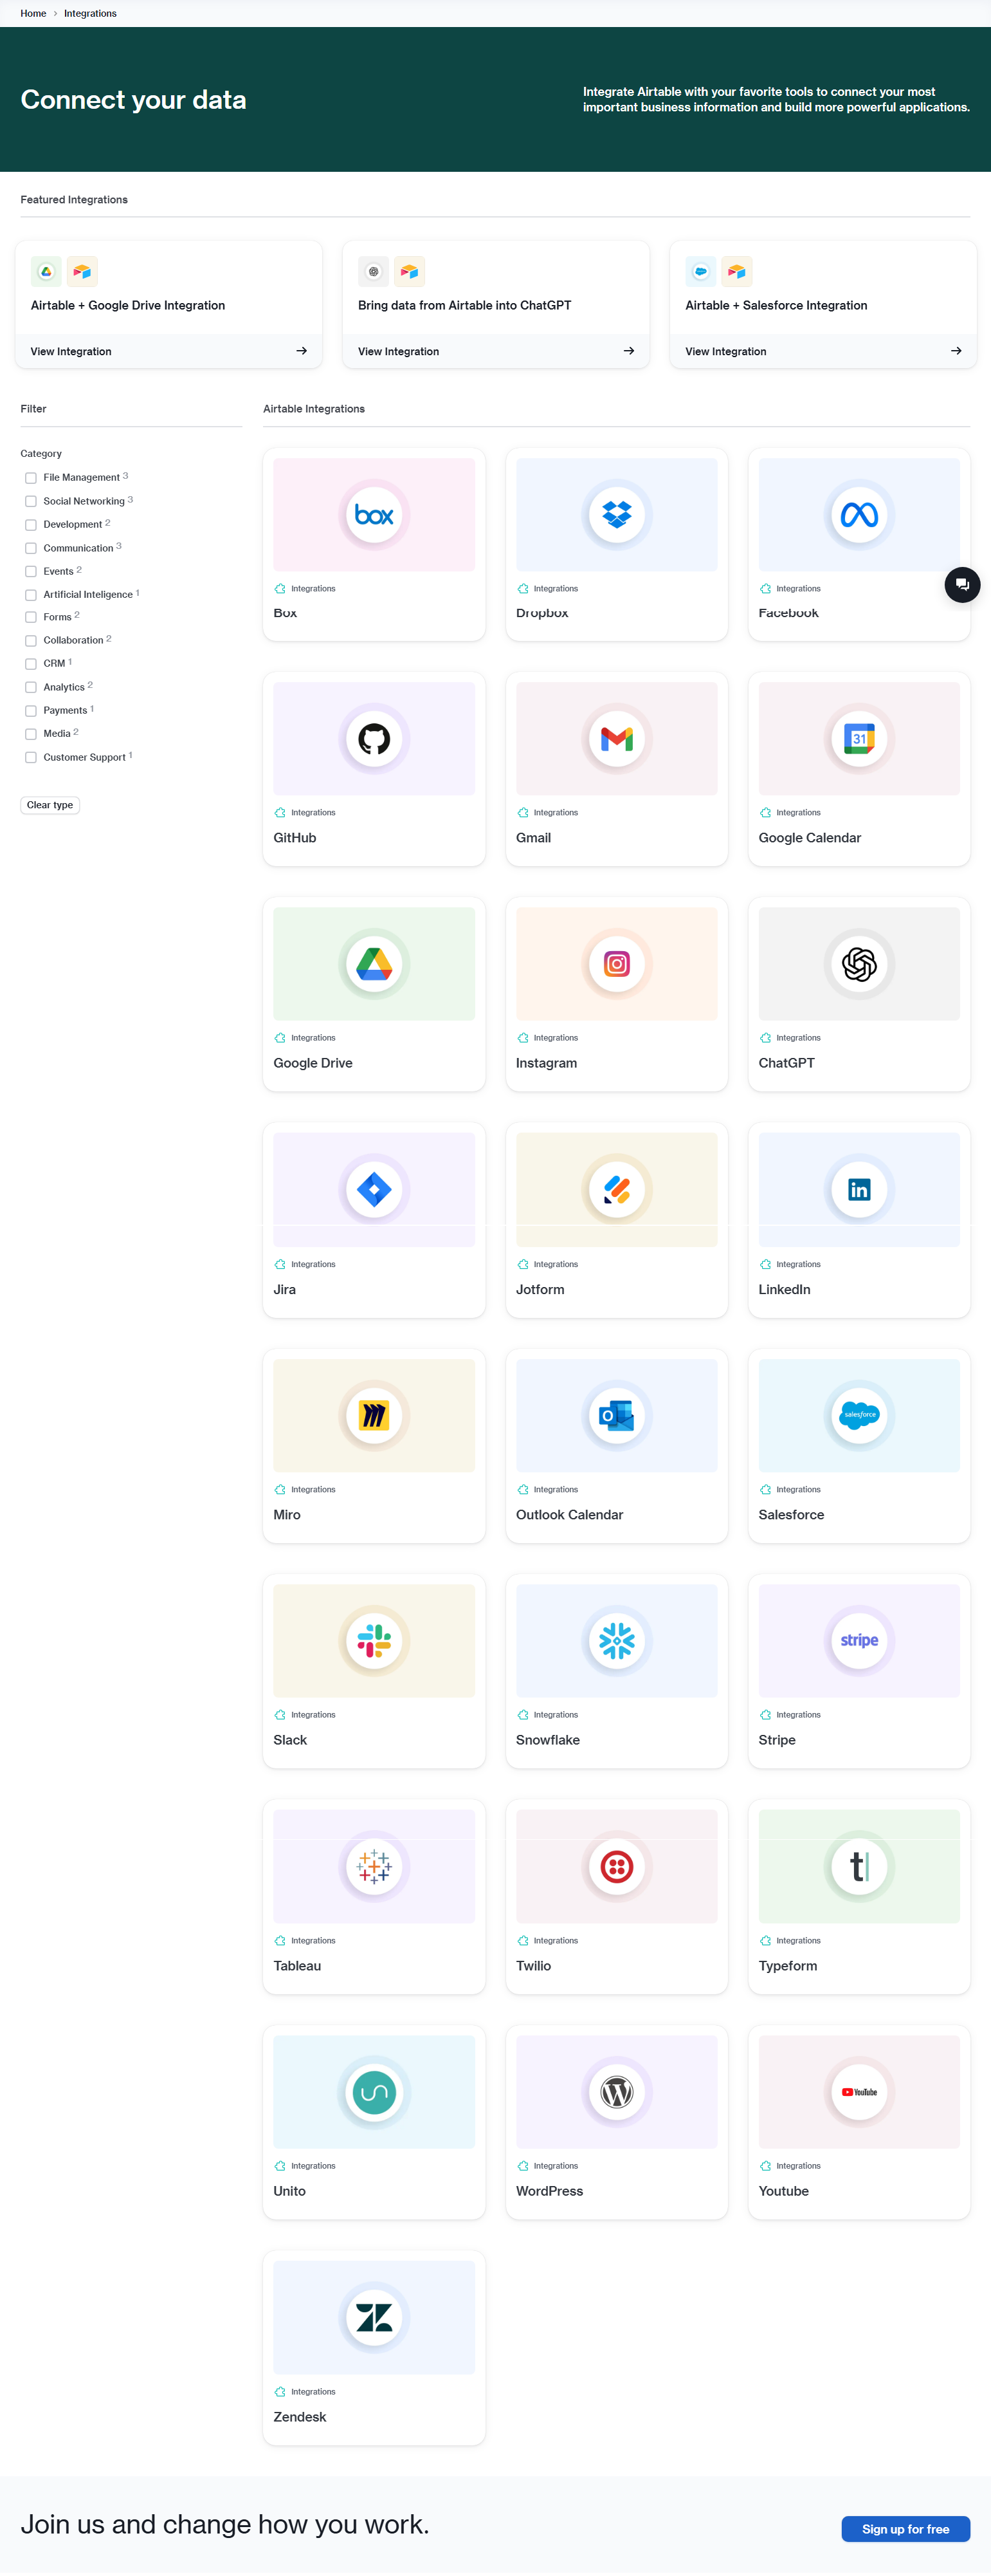Viewport: 991px width, 2576px height.
Task: Enable the Media category checkbox
Action: 31,734
